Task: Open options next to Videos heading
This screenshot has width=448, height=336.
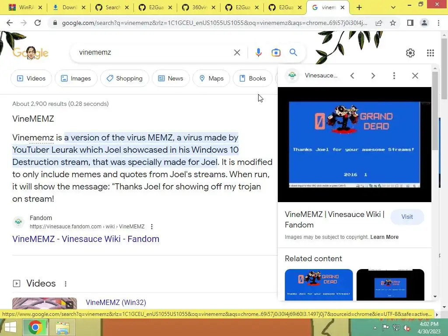Action: pyautogui.click(x=66, y=283)
